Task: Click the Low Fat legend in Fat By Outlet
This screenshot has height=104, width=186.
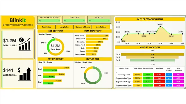Action: pyautogui.click(x=42, y=62)
